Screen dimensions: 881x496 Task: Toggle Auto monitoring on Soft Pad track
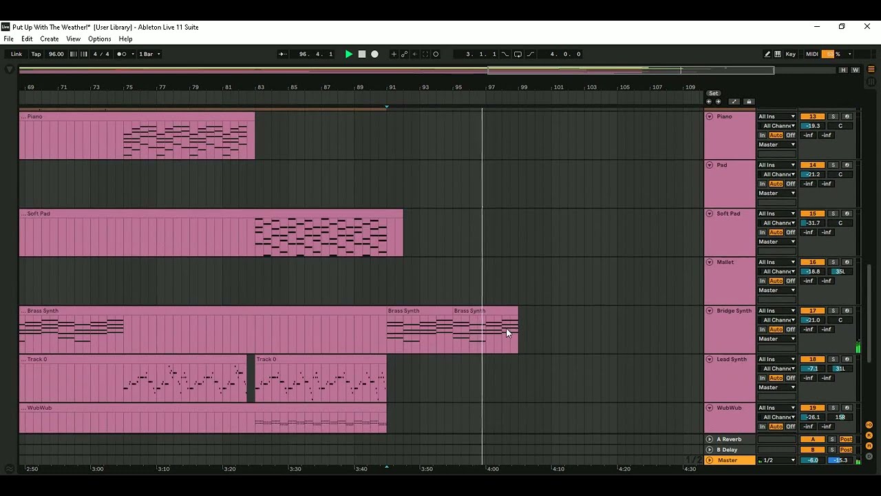click(x=776, y=232)
